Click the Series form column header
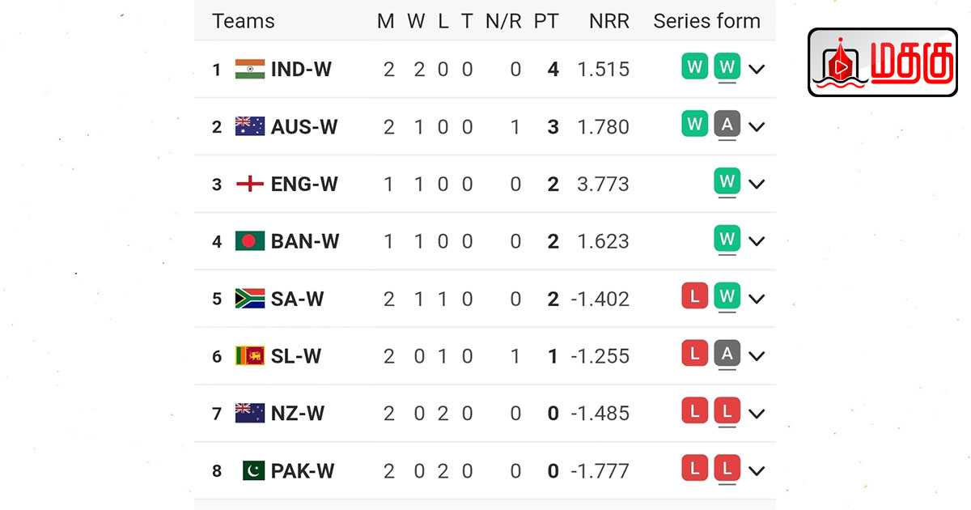971x510 pixels. [x=706, y=22]
